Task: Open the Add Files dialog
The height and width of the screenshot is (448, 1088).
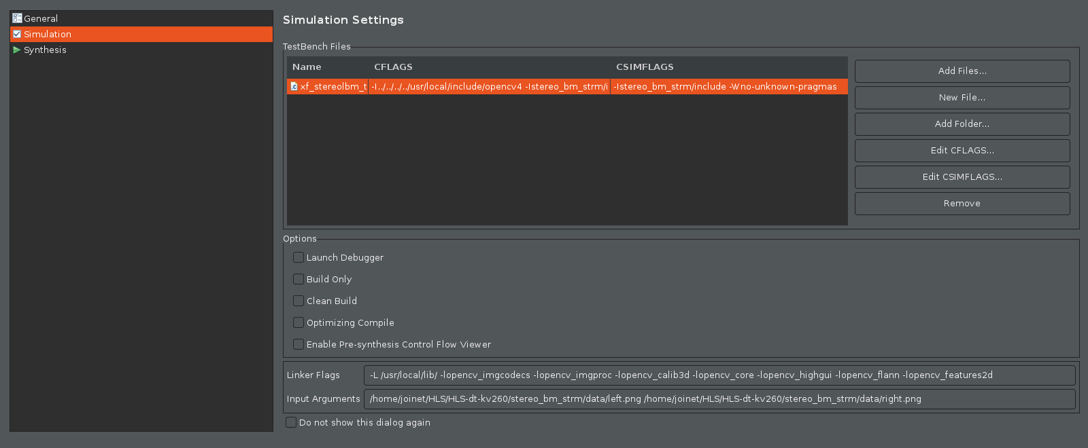Action: (962, 71)
